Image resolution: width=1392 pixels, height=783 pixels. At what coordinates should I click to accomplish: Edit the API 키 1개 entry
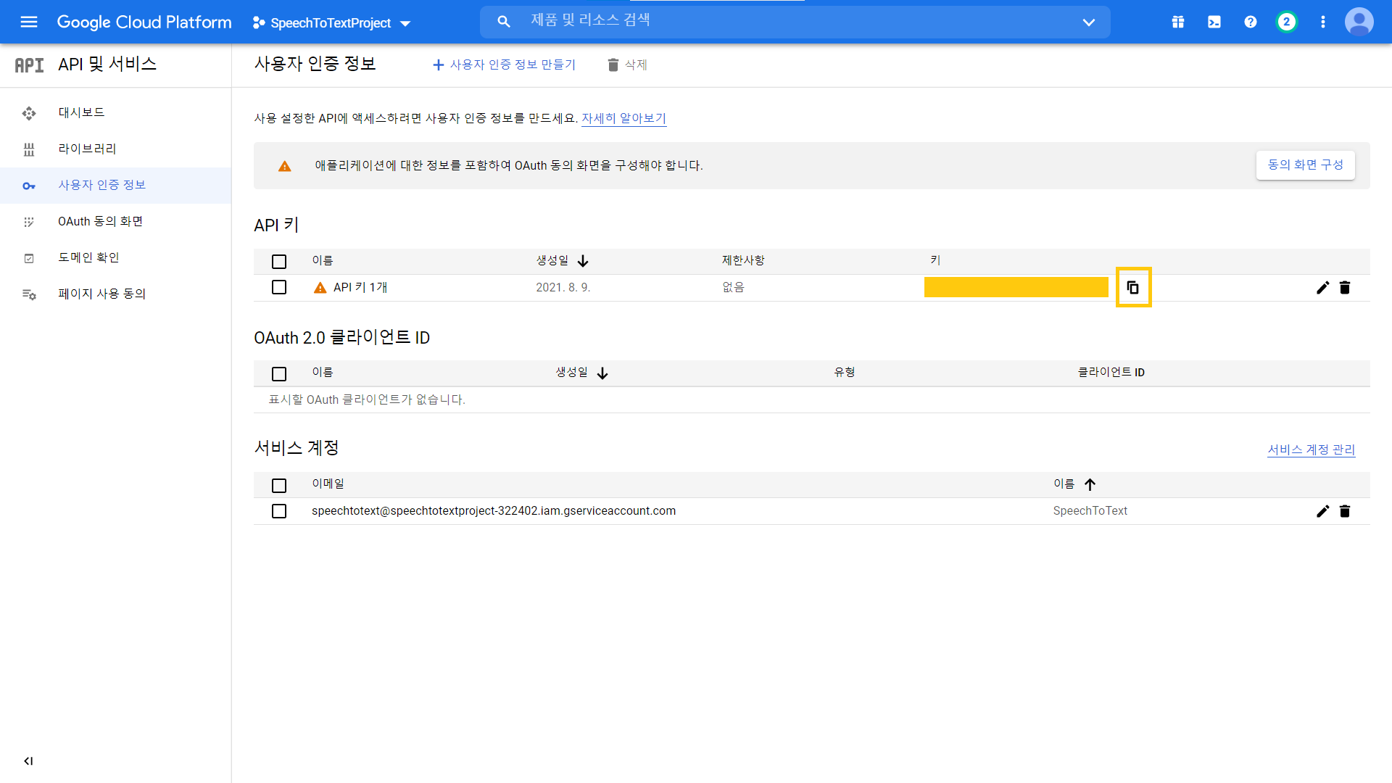pyautogui.click(x=1322, y=288)
